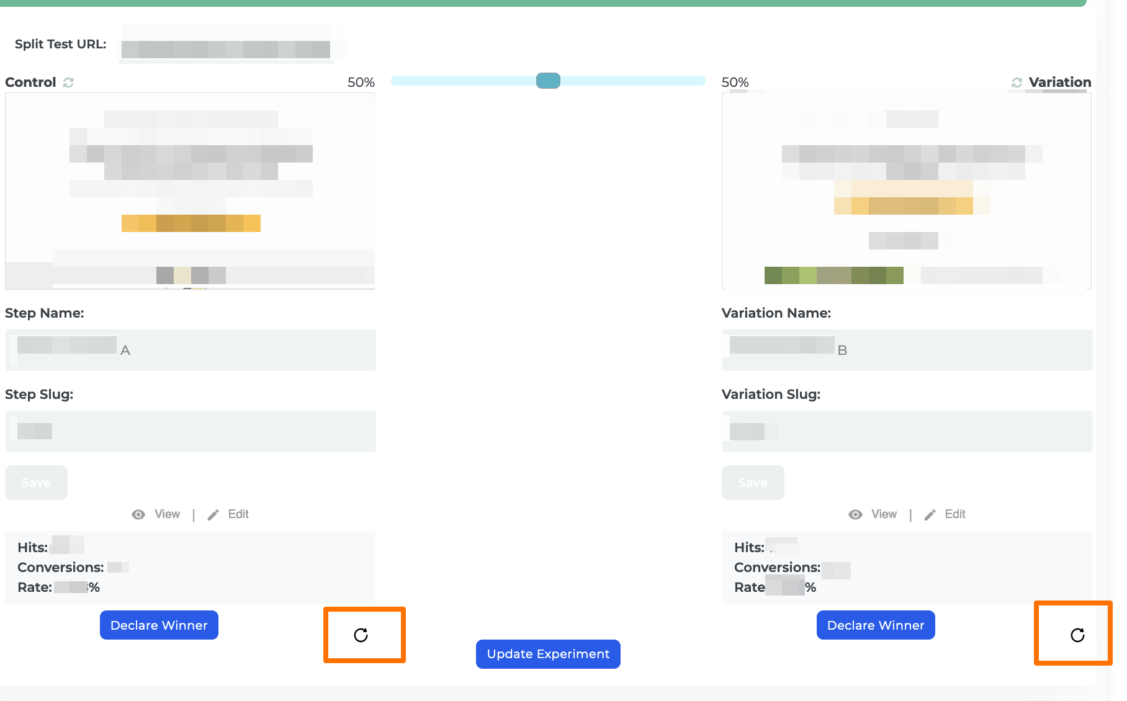Click Save under the Step Slug field
The width and height of the screenshot is (1127, 701).
(36, 482)
